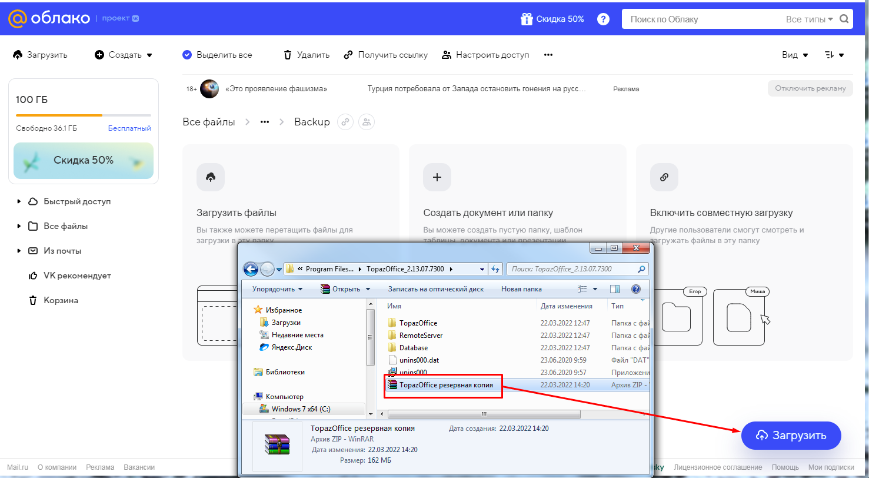Click the Загрузить toolbar button at top left
Image resolution: width=869 pixels, height=478 pixels.
click(x=40, y=55)
